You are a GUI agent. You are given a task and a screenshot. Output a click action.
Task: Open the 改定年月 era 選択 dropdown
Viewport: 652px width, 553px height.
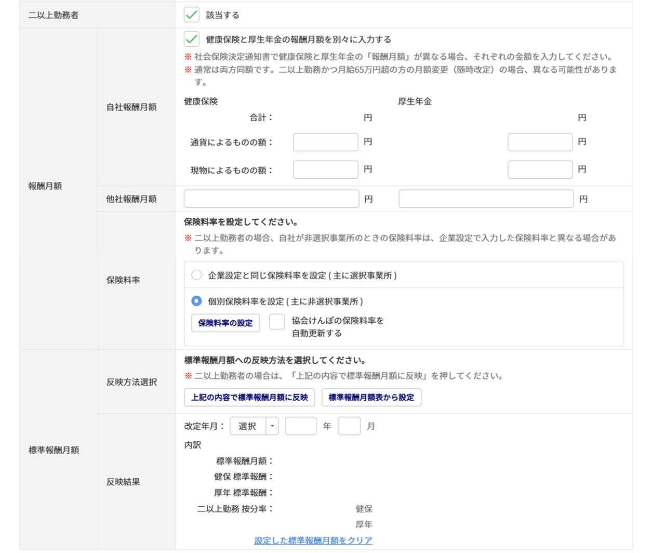tap(248, 426)
